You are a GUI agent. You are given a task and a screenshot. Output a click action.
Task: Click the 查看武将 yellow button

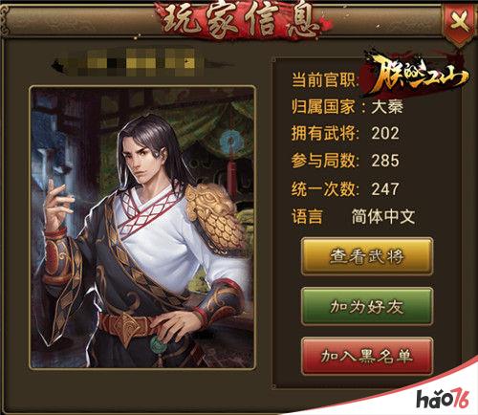(367, 256)
